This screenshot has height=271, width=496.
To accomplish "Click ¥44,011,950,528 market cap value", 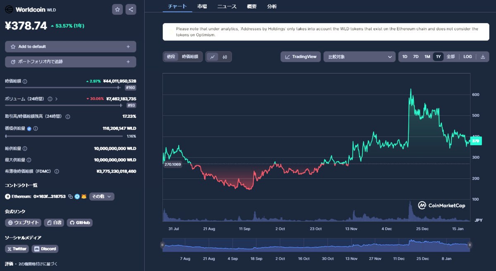I will pos(119,81).
